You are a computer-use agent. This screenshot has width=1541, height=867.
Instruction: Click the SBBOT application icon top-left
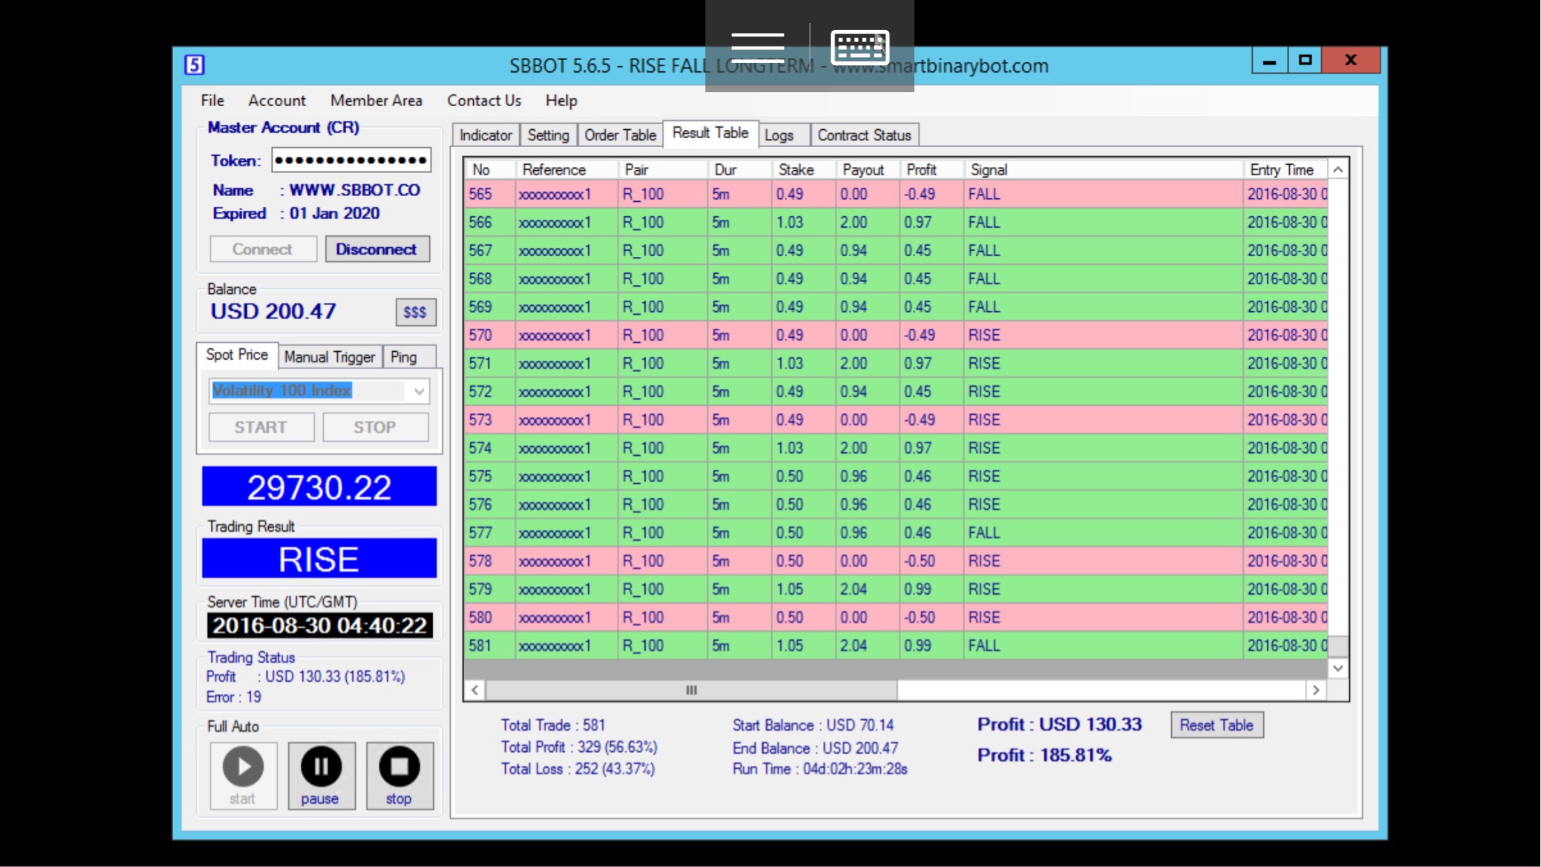pyautogui.click(x=195, y=65)
